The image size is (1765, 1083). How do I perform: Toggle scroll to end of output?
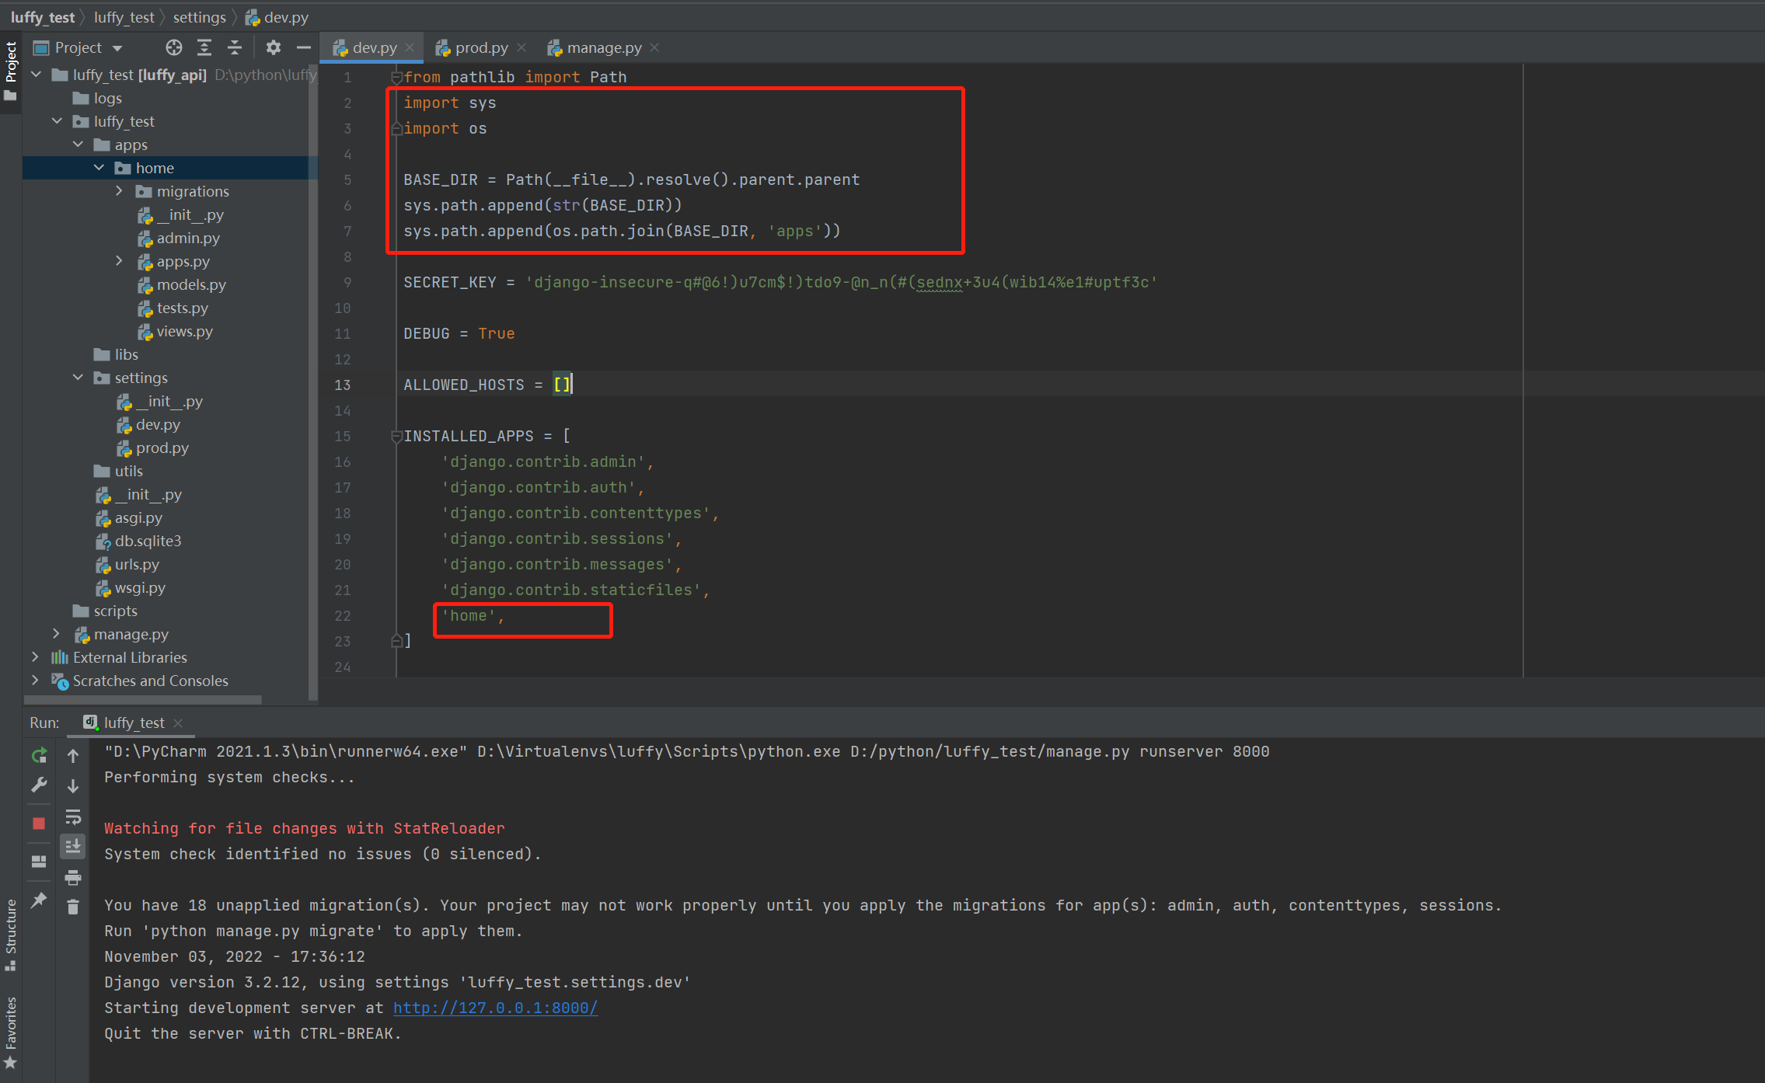pyautogui.click(x=73, y=846)
